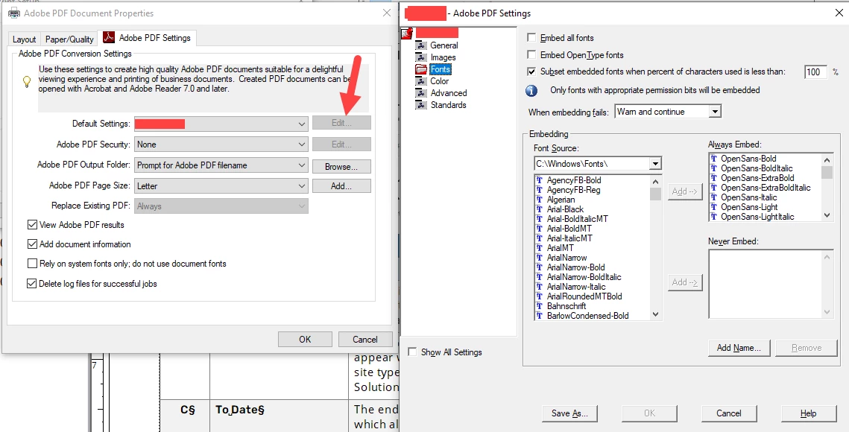Click Save As in PDF Settings

pyautogui.click(x=569, y=413)
